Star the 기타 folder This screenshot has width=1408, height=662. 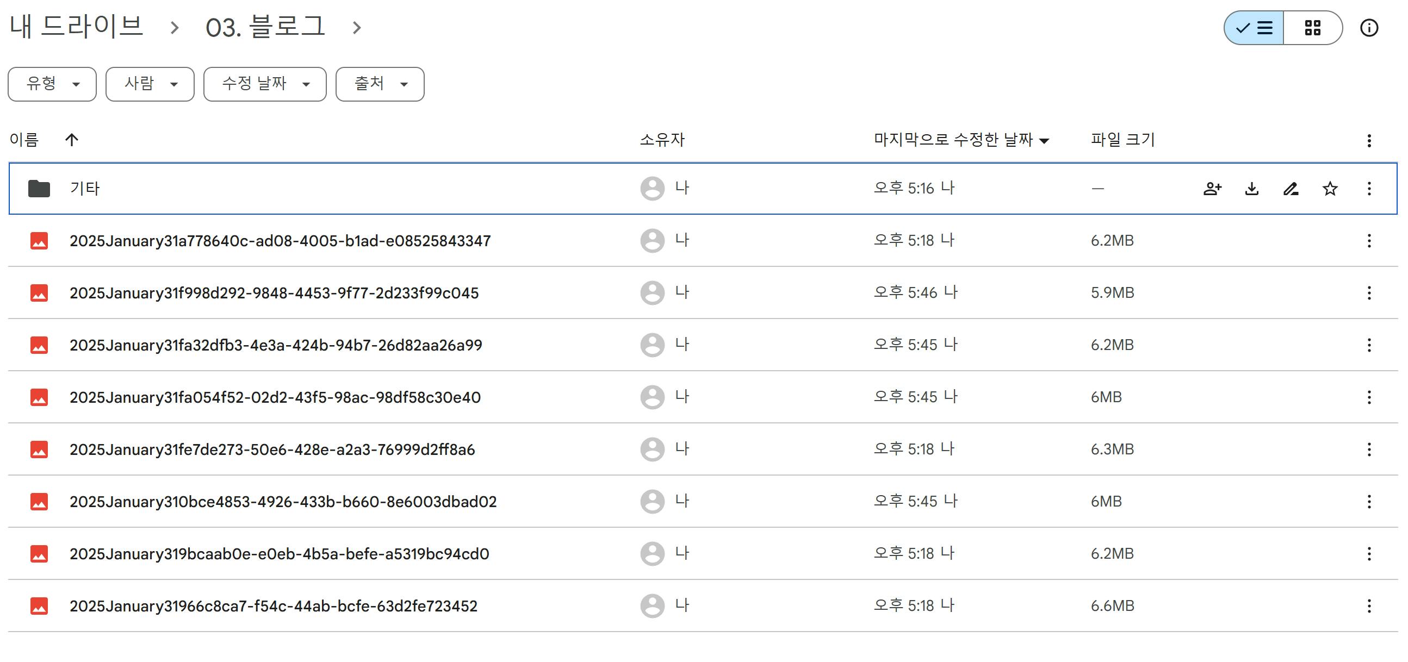click(x=1329, y=189)
